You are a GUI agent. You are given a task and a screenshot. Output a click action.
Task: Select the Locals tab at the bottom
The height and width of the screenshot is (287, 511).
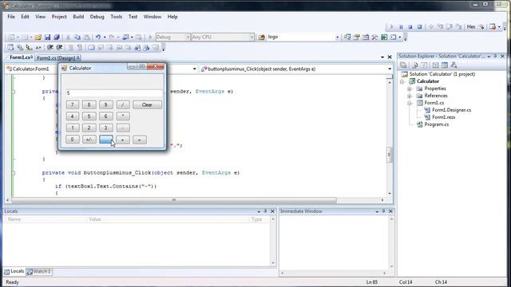click(x=14, y=271)
